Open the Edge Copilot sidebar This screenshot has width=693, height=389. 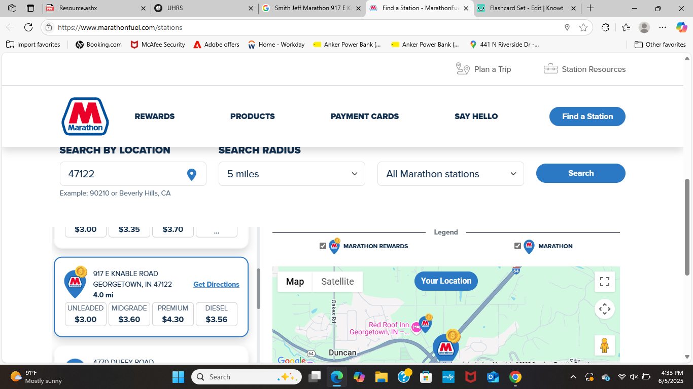(x=682, y=27)
